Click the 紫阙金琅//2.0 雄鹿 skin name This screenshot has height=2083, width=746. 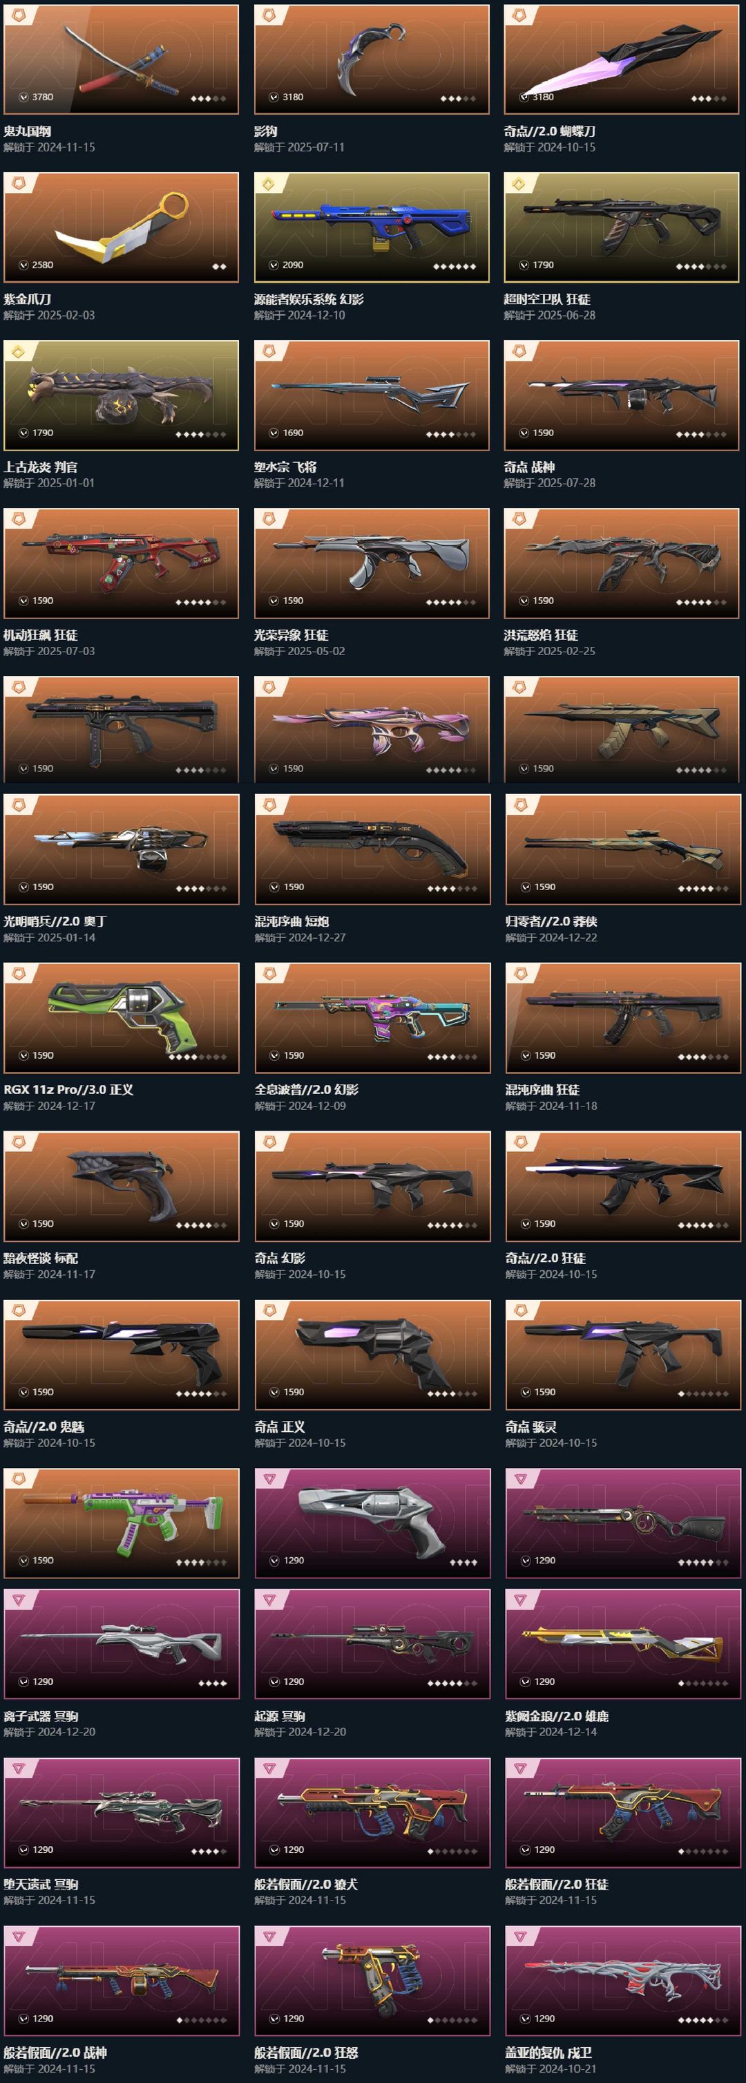pos(557,1715)
